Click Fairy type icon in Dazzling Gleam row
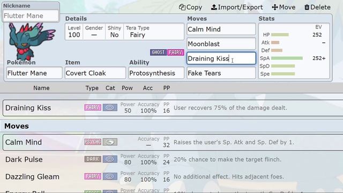Viewport: 343px width, 193px height. [93, 176]
